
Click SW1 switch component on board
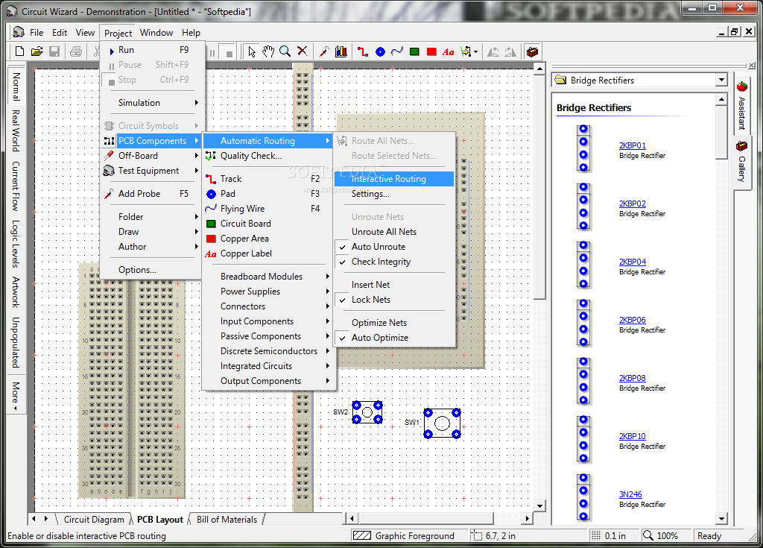pos(442,423)
